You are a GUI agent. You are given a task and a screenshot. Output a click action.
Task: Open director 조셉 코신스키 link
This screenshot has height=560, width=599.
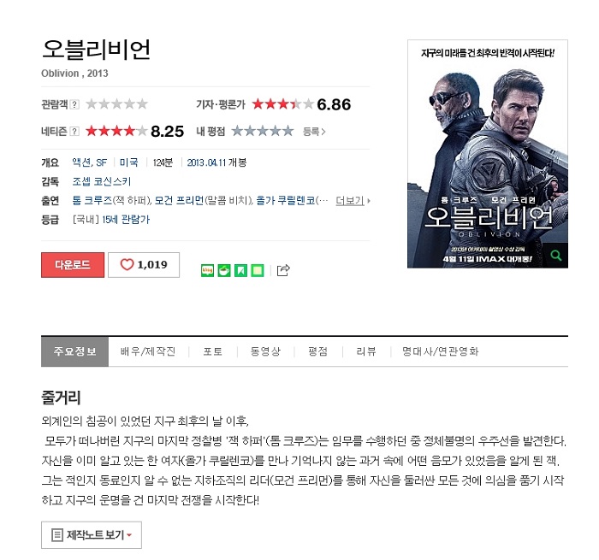point(102,181)
